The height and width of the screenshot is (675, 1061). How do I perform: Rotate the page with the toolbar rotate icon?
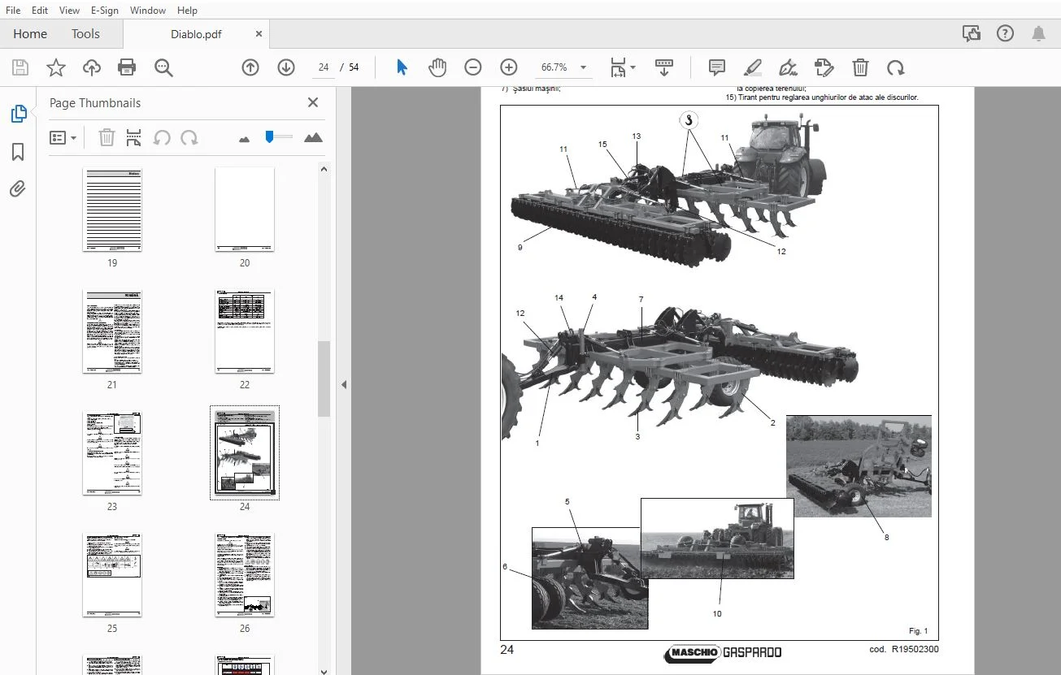click(895, 67)
